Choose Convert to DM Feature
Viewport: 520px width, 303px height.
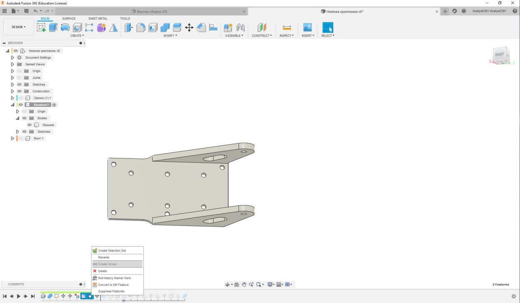[117, 285]
